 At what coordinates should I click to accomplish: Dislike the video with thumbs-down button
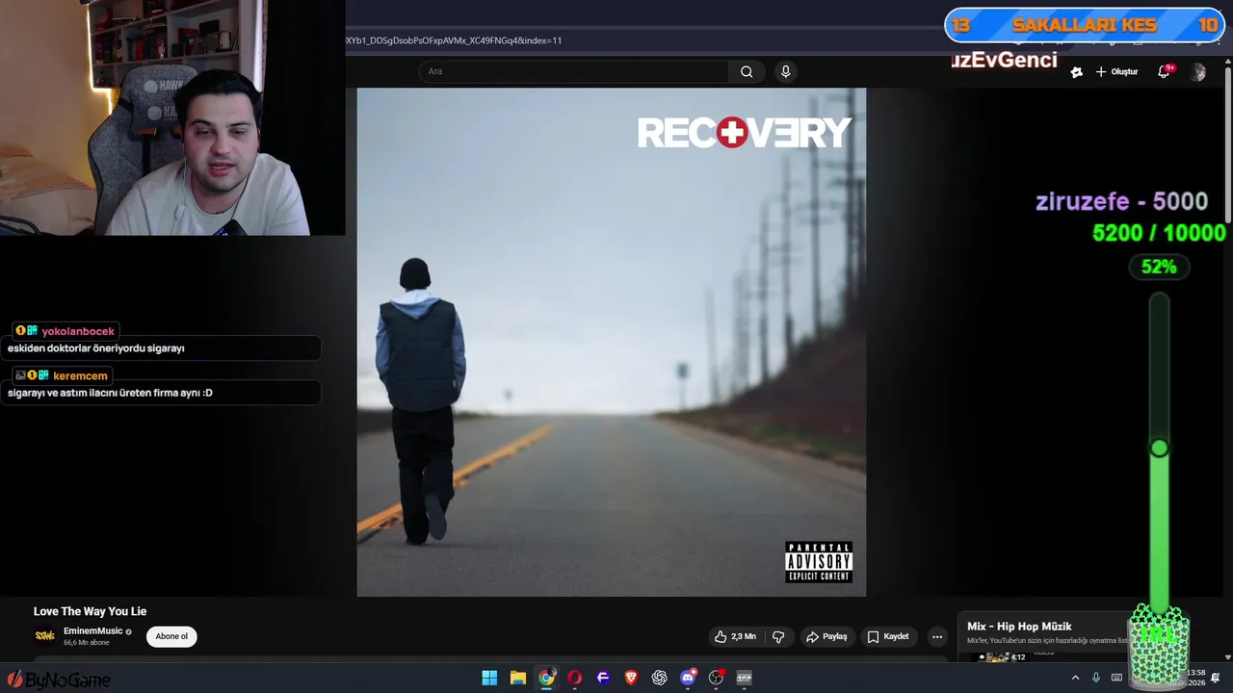pyautogui.click(x=778, y=636)
